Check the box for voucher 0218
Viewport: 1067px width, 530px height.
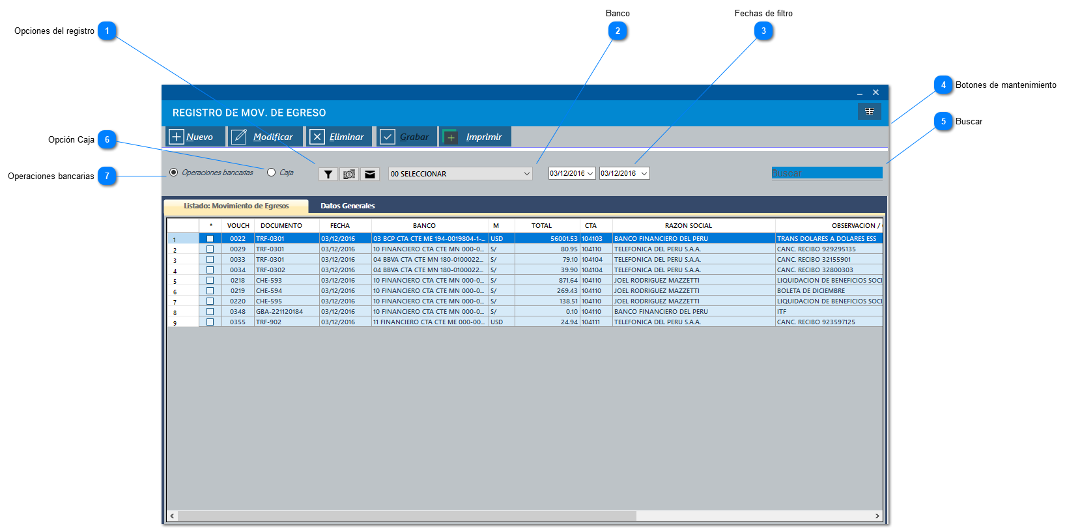click(x=210, y=281)
